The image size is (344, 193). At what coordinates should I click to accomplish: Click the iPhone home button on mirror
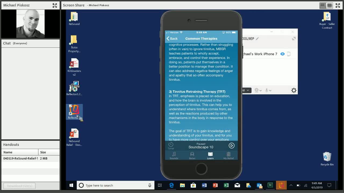pyautogui.click(x=201, y=169)
